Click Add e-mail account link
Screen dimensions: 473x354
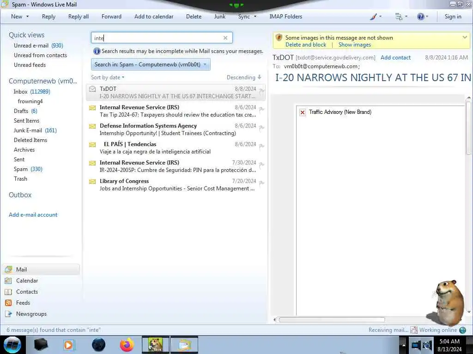click(x=33, y=215)
